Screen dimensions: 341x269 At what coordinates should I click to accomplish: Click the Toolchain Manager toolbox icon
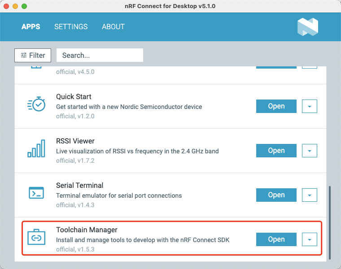pyautogui.click(x=36, y=237)
